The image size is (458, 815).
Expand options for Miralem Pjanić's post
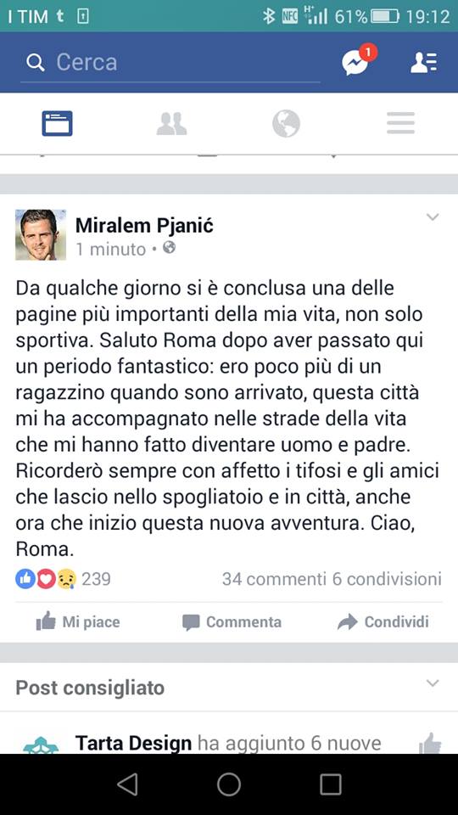click(x=433, y=217)
